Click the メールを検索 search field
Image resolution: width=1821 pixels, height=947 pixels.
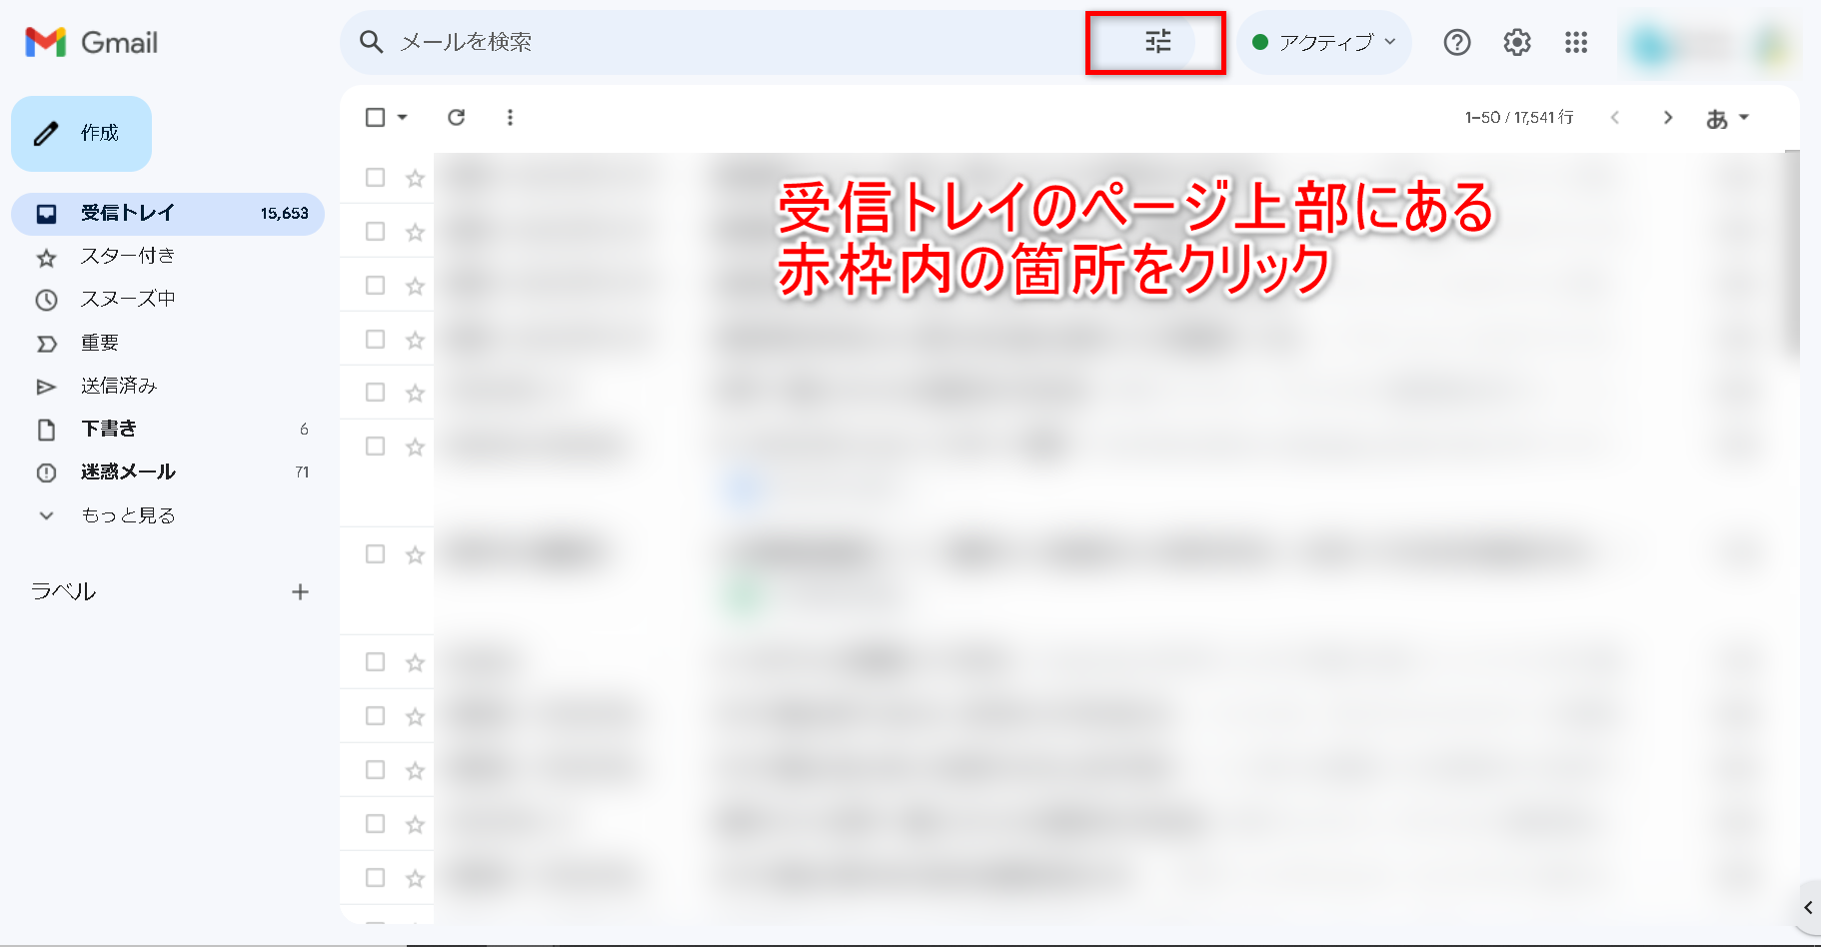coord(700,42)
